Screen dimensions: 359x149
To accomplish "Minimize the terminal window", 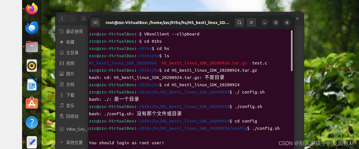I will click(265, 23).
